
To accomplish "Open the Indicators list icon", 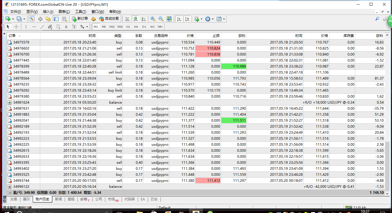I will pyautogui.click(x=197, y=19).
